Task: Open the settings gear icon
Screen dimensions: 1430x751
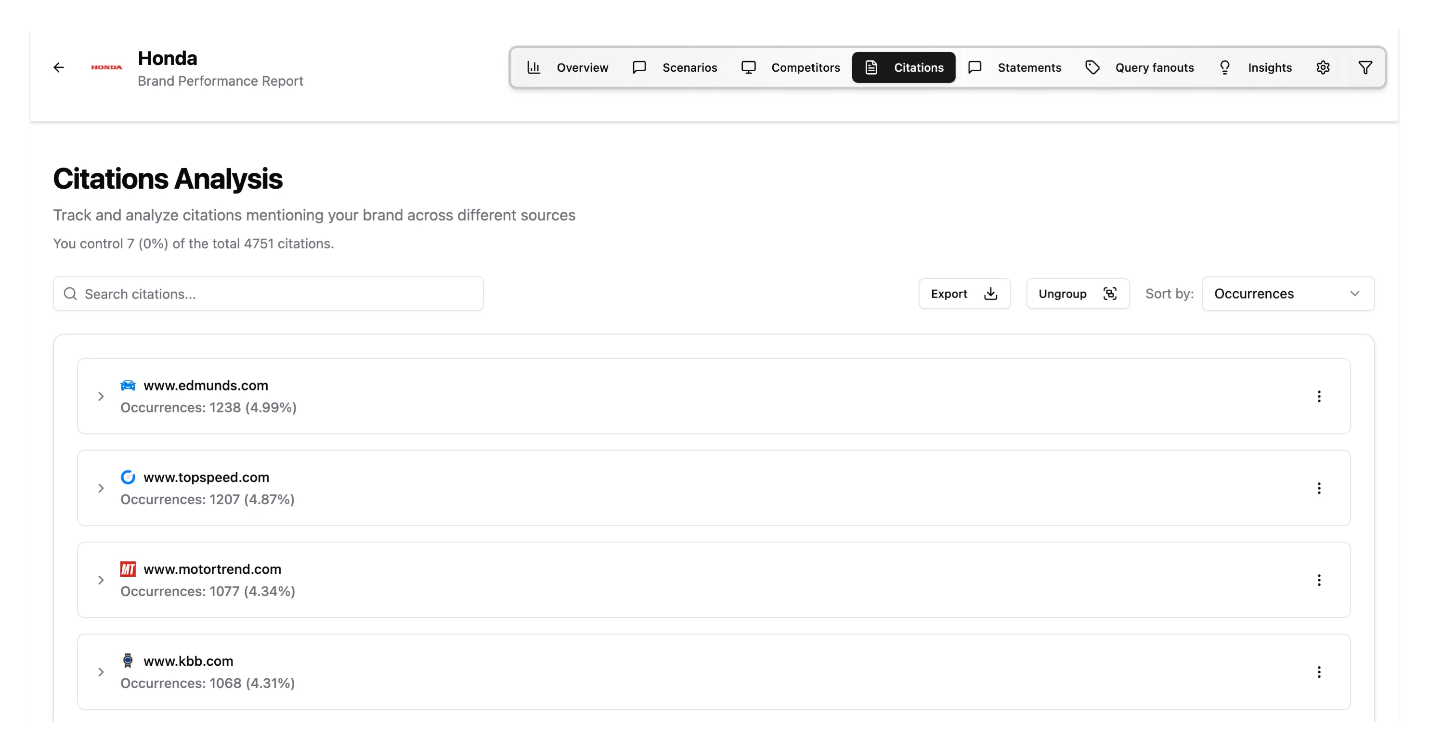Action: 1323,68
